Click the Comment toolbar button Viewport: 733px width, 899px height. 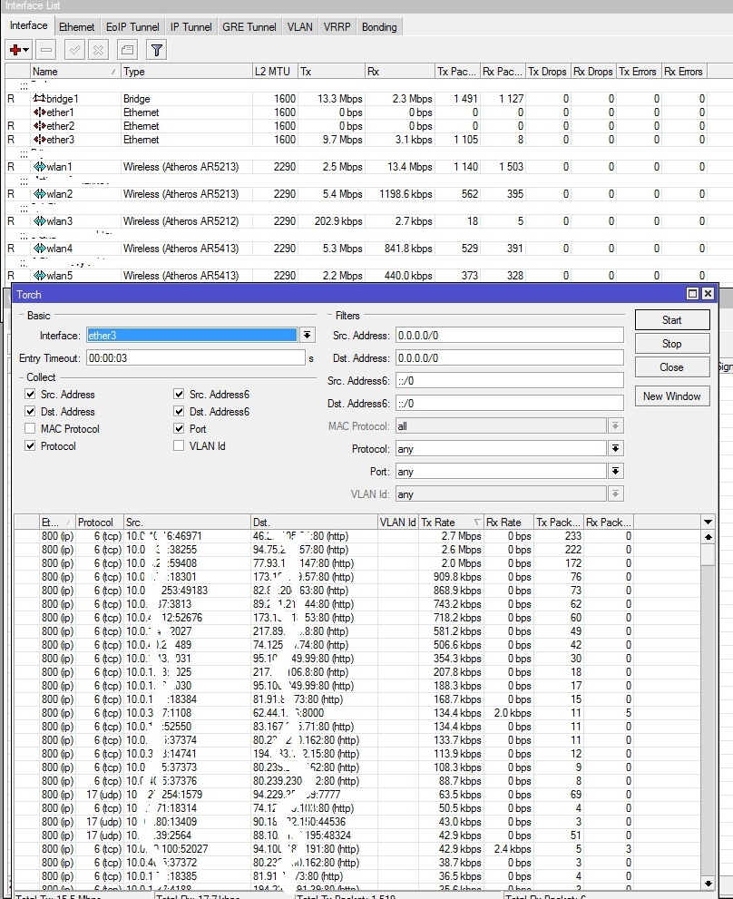(127, 50)
